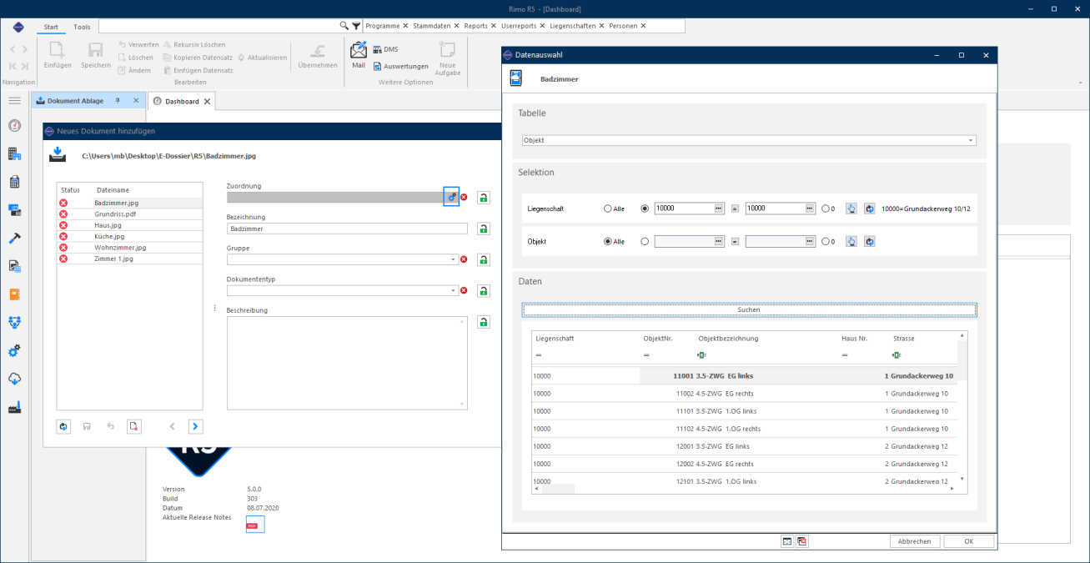1090x563 pixels.
Task: Expand the Gruppe dropdown
Action: click(454, 259)
